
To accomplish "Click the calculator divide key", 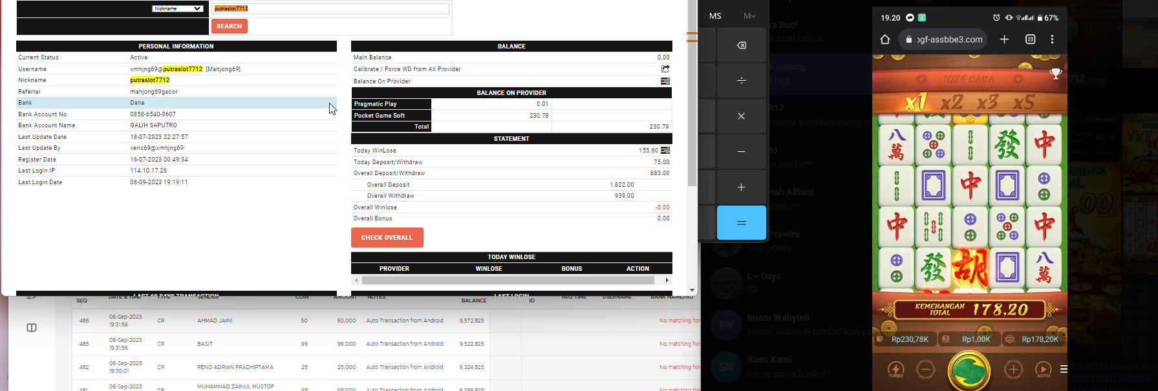I will (x=742, y=81).
